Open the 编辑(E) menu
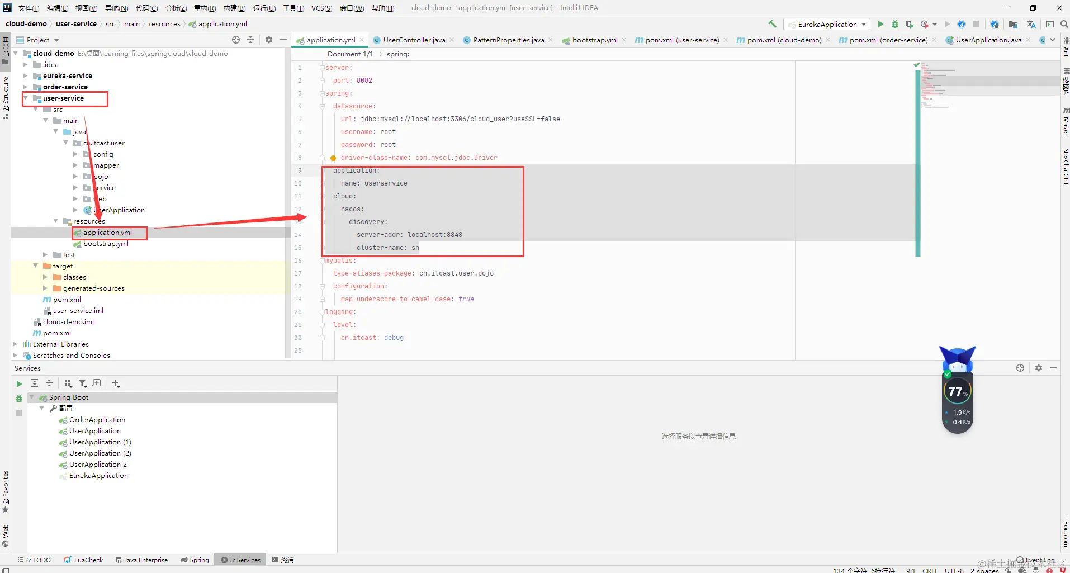This screenshot has width=1070, height=573. [58, 8]
